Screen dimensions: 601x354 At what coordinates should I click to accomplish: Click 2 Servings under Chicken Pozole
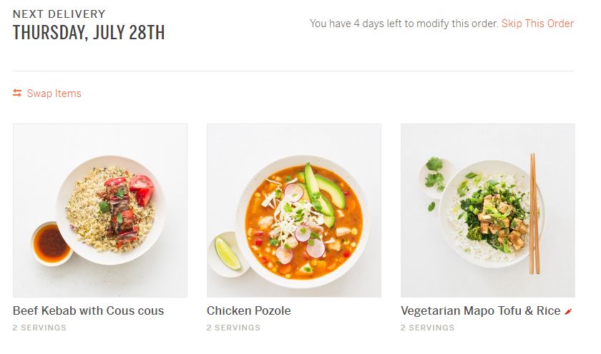tap(233, 328)
